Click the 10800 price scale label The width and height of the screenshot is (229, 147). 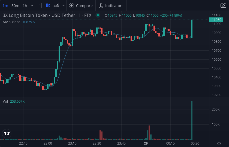[216, 42]
